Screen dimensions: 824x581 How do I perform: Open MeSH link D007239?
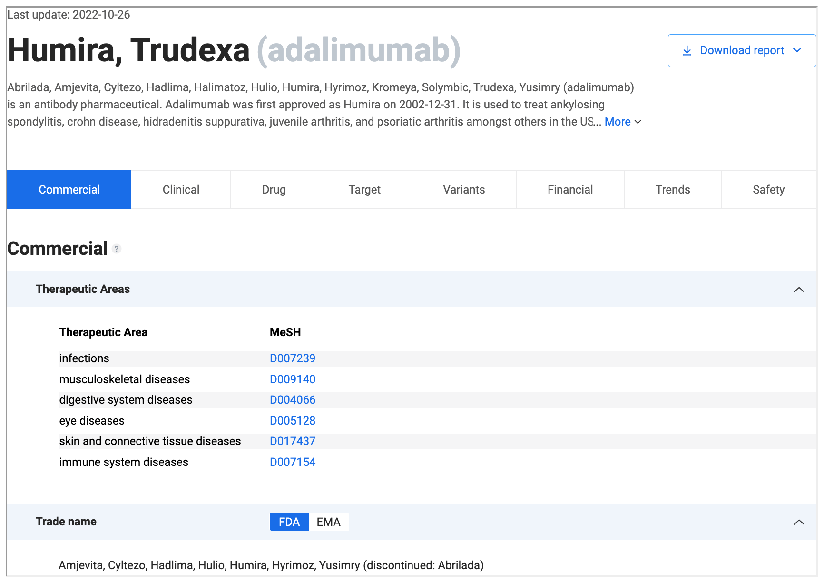click(293, 358)
